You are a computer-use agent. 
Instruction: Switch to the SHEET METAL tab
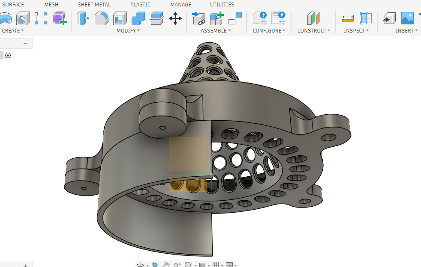click(94, 5)
